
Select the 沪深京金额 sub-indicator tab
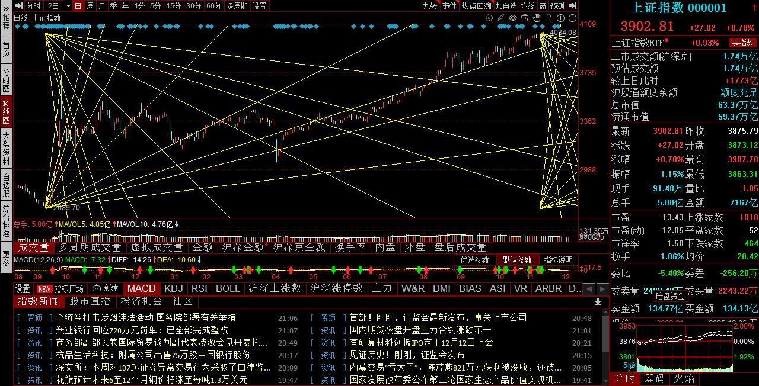point(299,247)
